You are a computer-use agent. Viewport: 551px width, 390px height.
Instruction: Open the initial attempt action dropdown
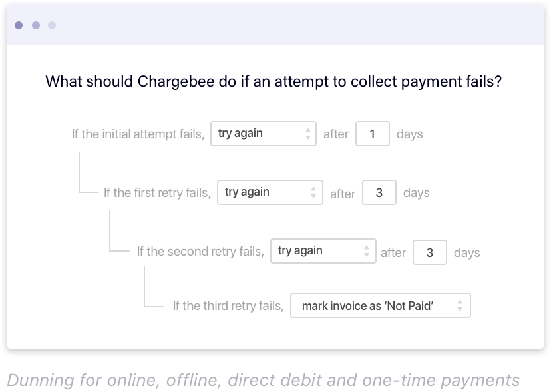(x=263, y=134)
